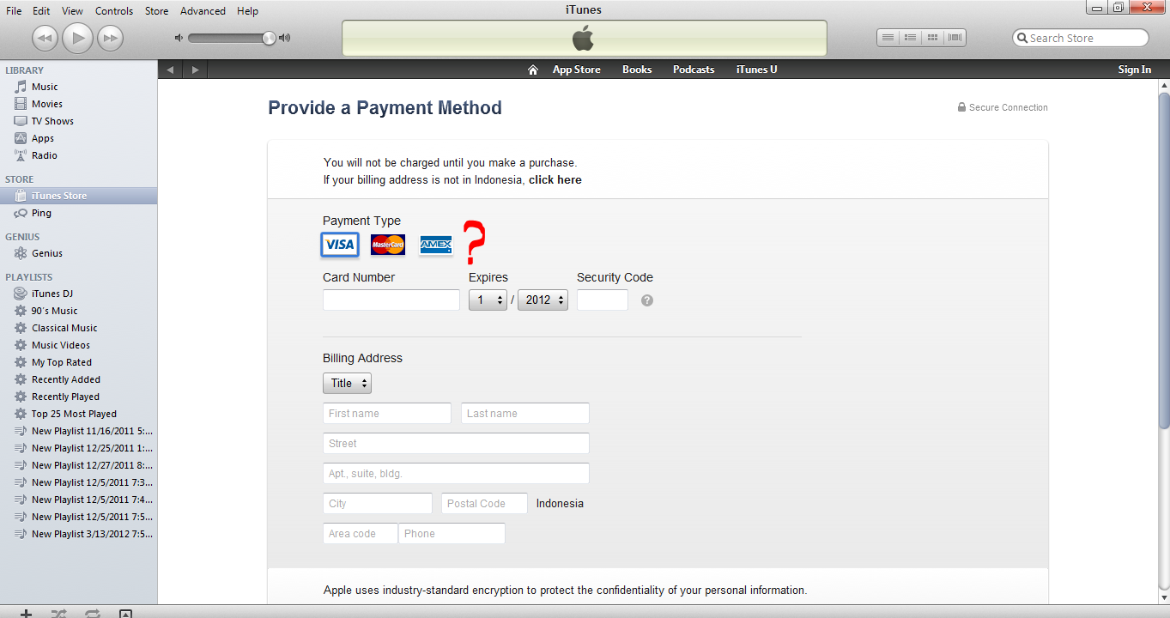Go to the App Store tab
1170x618 pixels.
(577, 70)
